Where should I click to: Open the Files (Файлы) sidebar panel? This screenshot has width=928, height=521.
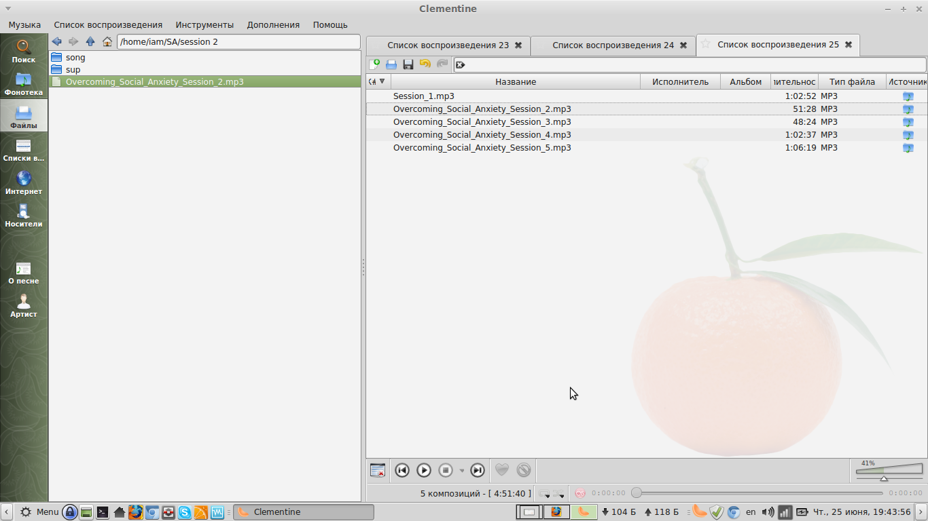coord(24,115)
